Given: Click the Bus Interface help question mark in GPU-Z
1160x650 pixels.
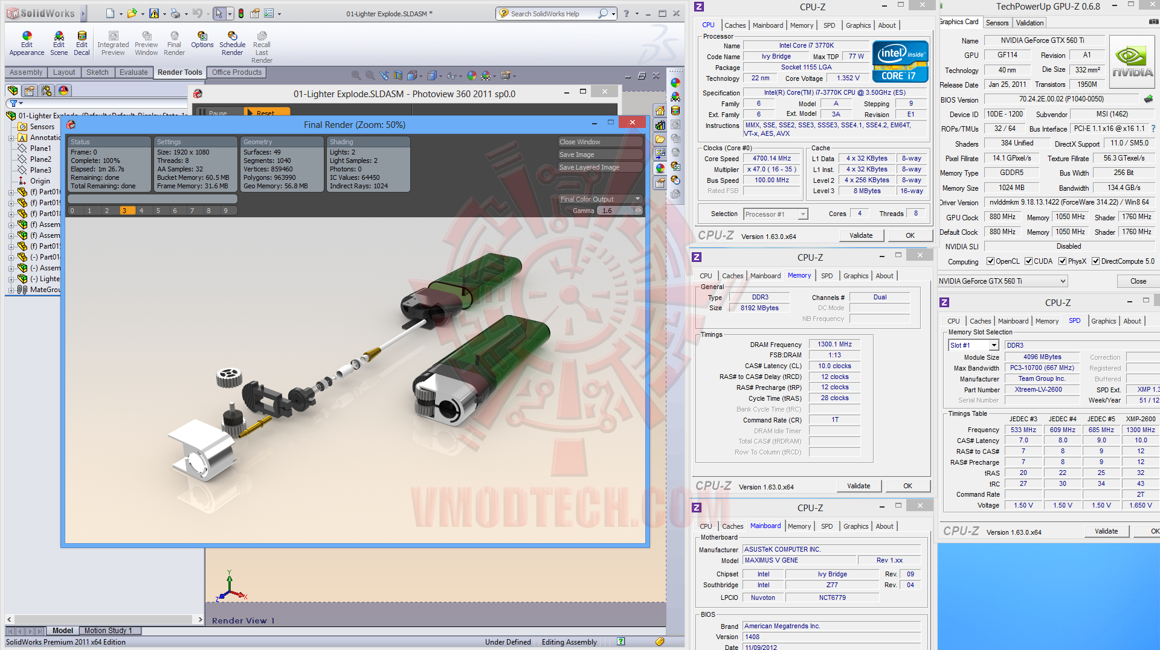Looking at the screenshot, I should (1153, 129).
